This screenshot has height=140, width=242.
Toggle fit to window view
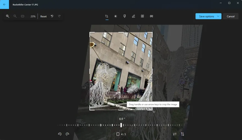(x=23, y=16)
